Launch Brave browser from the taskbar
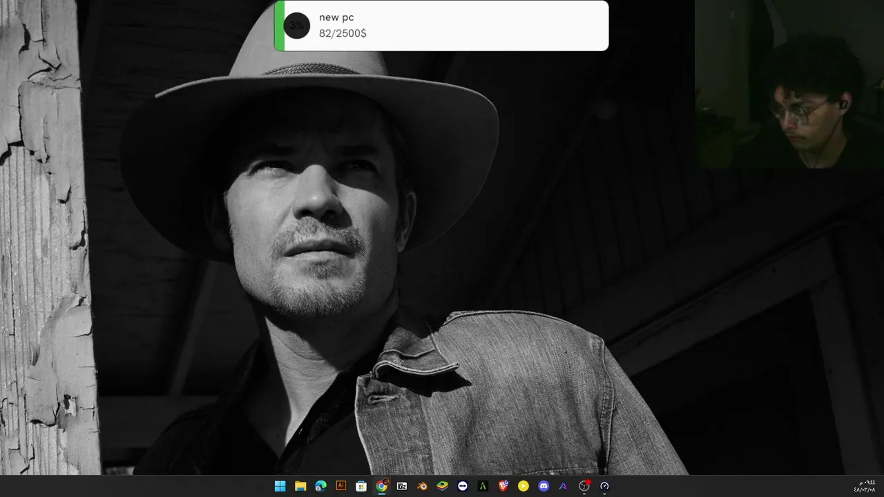884x497 pixels. tap(503, 486)
